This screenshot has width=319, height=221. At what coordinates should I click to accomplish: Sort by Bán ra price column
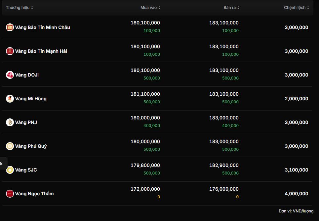click(231, 8)
